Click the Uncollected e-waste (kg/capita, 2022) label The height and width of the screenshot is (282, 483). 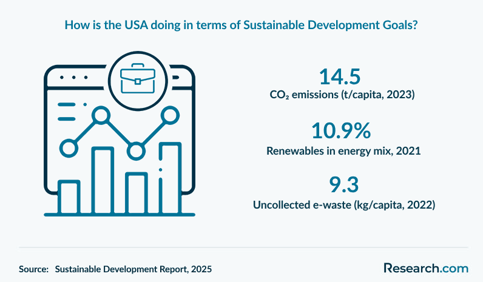(x=344, y=205)
